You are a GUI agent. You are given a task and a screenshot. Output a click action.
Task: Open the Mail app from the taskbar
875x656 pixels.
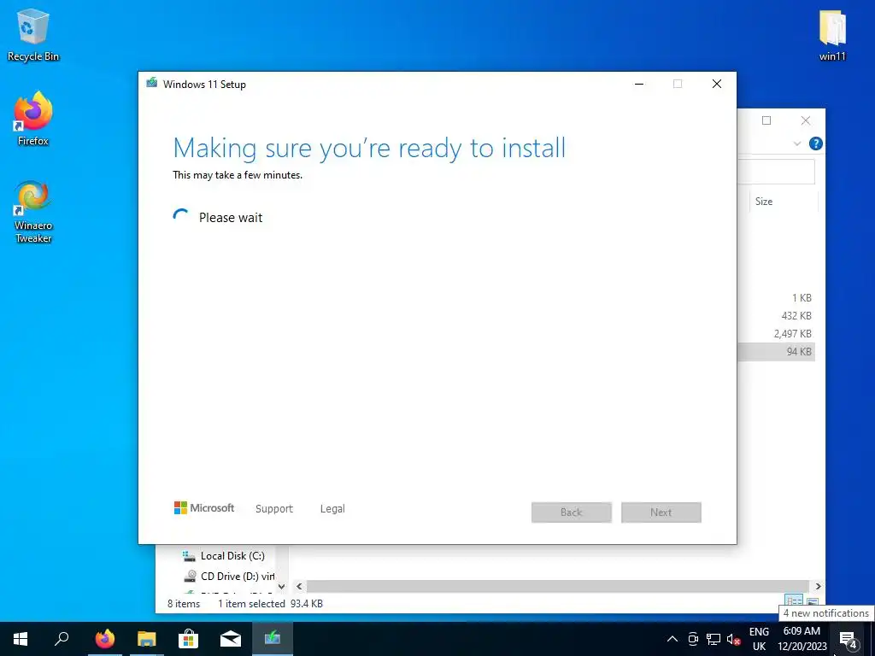click(231, 639)
